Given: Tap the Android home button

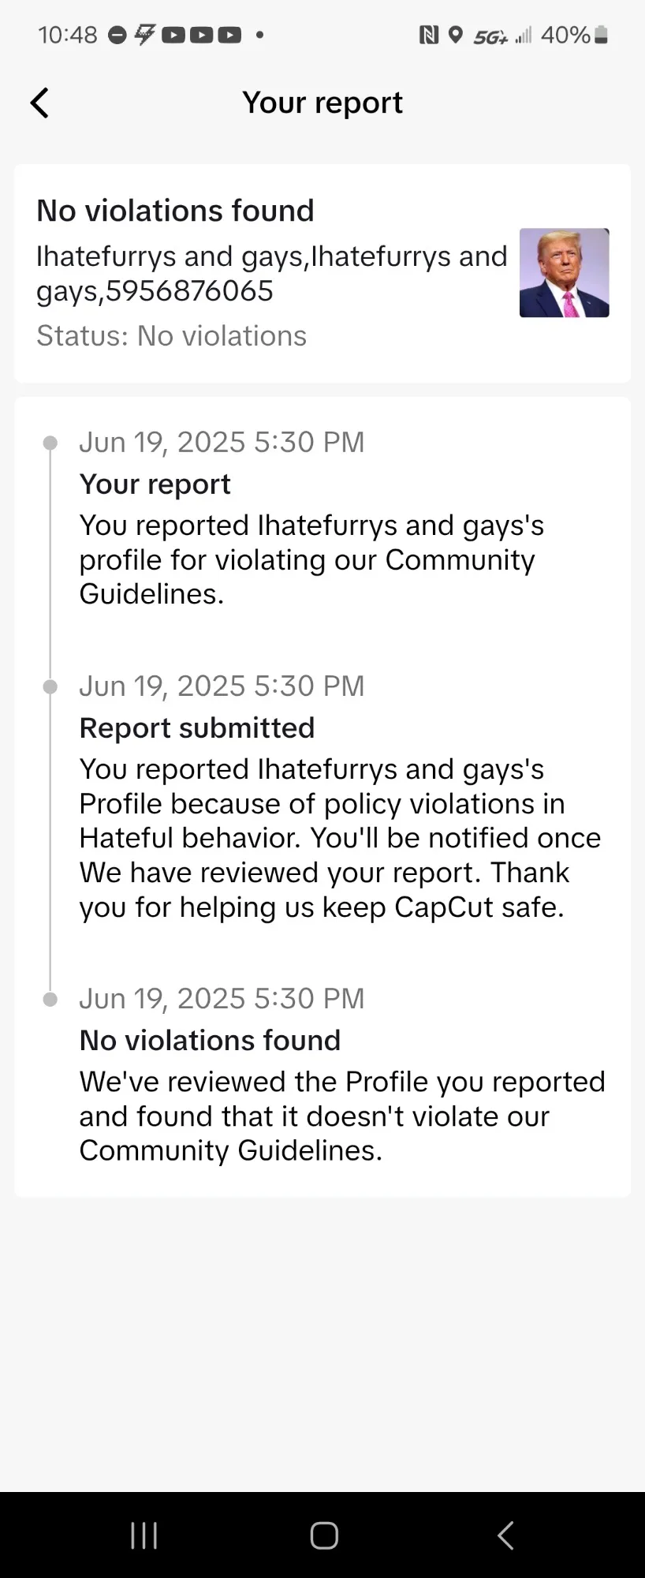Looking at the screenshot, I should [x=323, y=1535].
